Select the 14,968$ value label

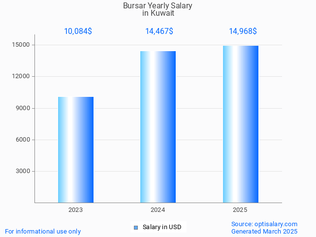[x=243, y=31]
